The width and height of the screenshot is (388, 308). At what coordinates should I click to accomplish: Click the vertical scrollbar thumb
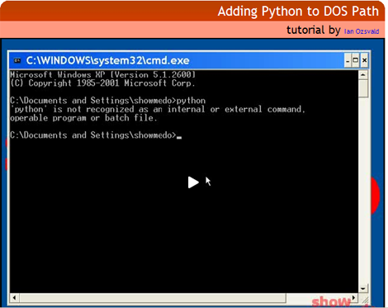[363, 88]
